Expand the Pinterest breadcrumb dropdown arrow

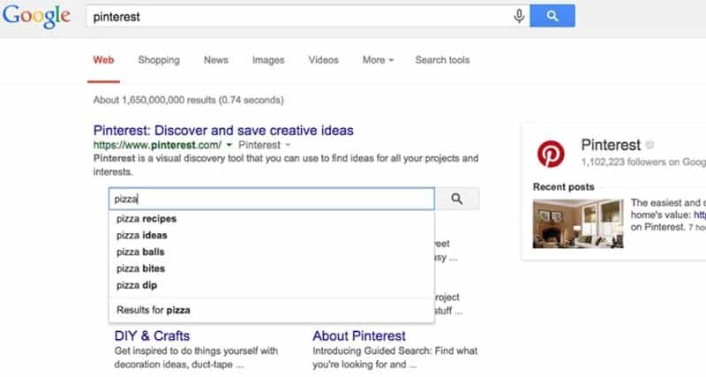click(287, 145)
